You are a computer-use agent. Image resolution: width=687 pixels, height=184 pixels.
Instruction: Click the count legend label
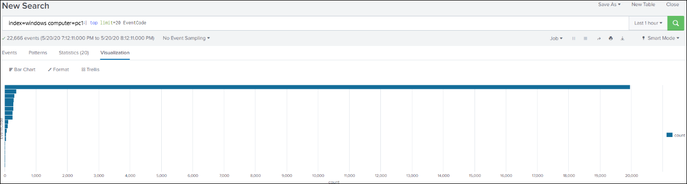[x=679, y=135]
